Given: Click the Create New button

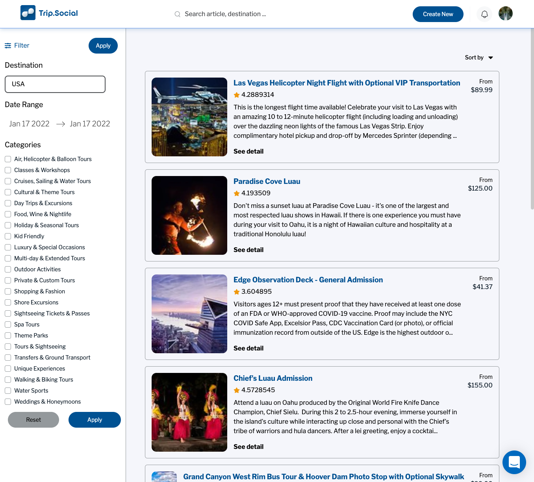Looking at the screenshot, I should point(438,14).
